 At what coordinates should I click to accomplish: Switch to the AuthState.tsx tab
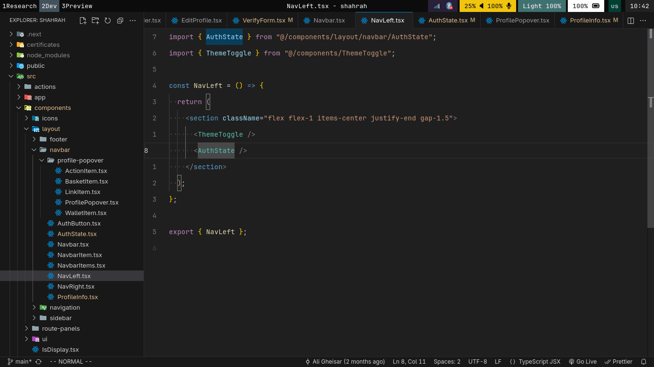[x=447, y=21]
